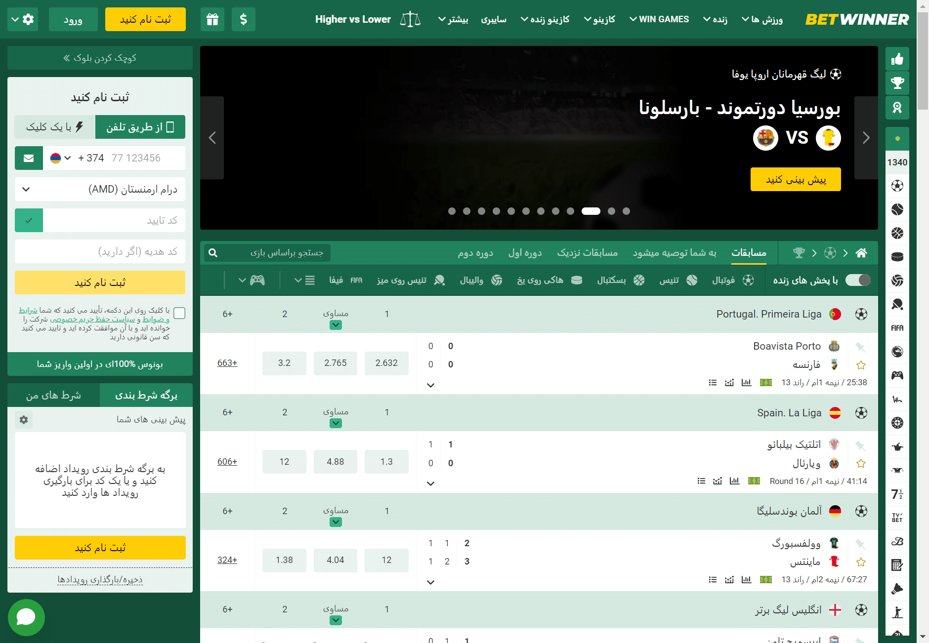Click green checkmark confirm code button
Viewport: 929px width, 643px height.
[29, 220]
